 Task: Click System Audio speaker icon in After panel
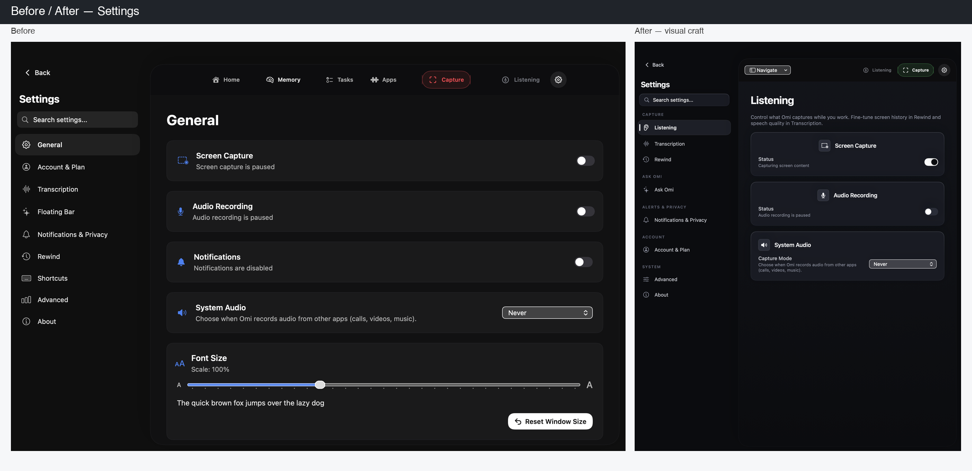point(764,245)
